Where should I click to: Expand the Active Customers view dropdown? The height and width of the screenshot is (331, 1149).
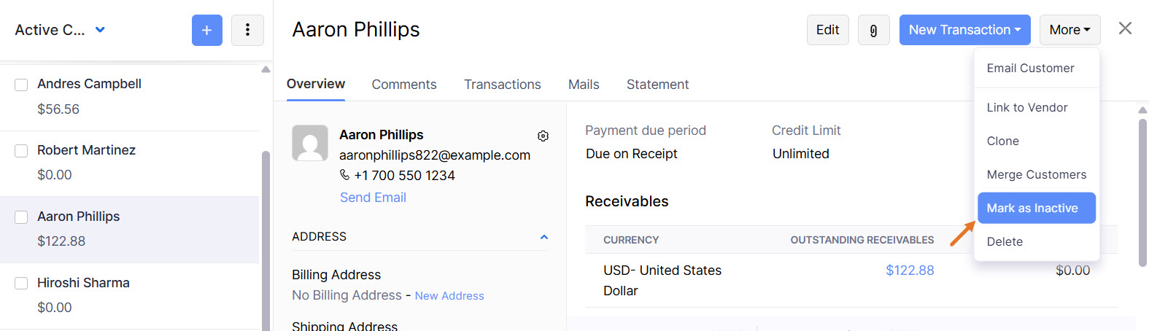(100, 30)
